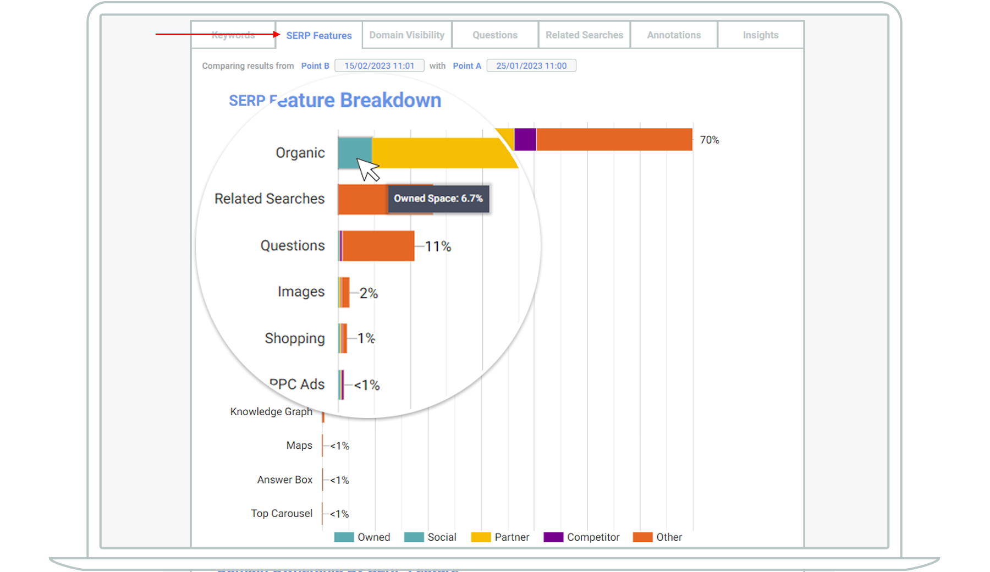Viewport: 990px width, 572px height.
Task: Click the Questions bar at 11%
Action: [378, 246]
